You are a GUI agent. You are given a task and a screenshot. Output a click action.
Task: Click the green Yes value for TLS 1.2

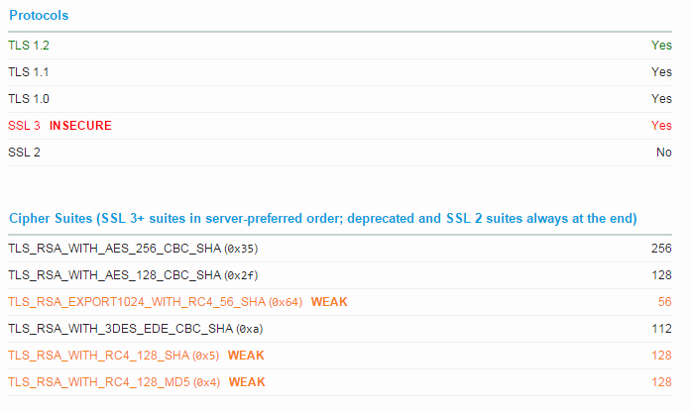[x=661, y=46]
